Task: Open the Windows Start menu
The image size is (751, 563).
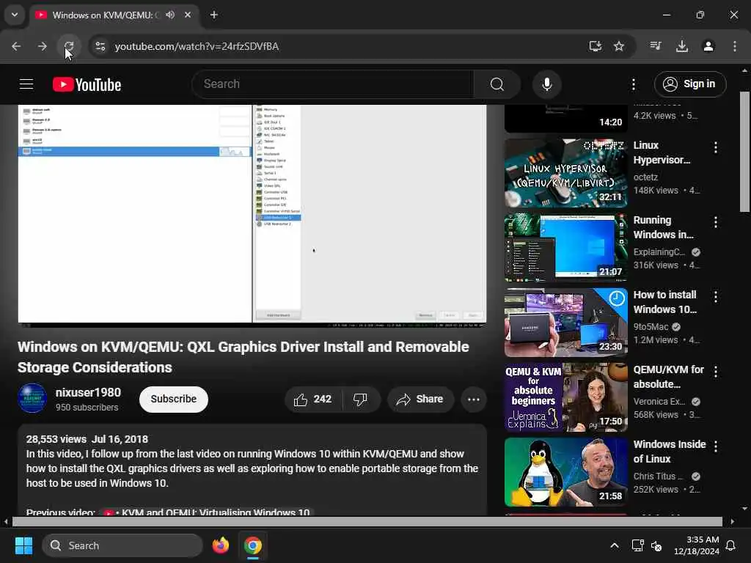Action: [x=23, y=545]
